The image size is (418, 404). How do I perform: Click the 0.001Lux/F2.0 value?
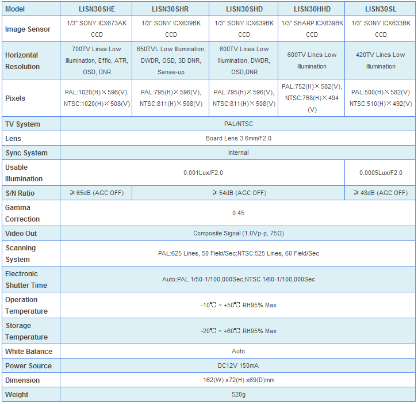(202, 173)
